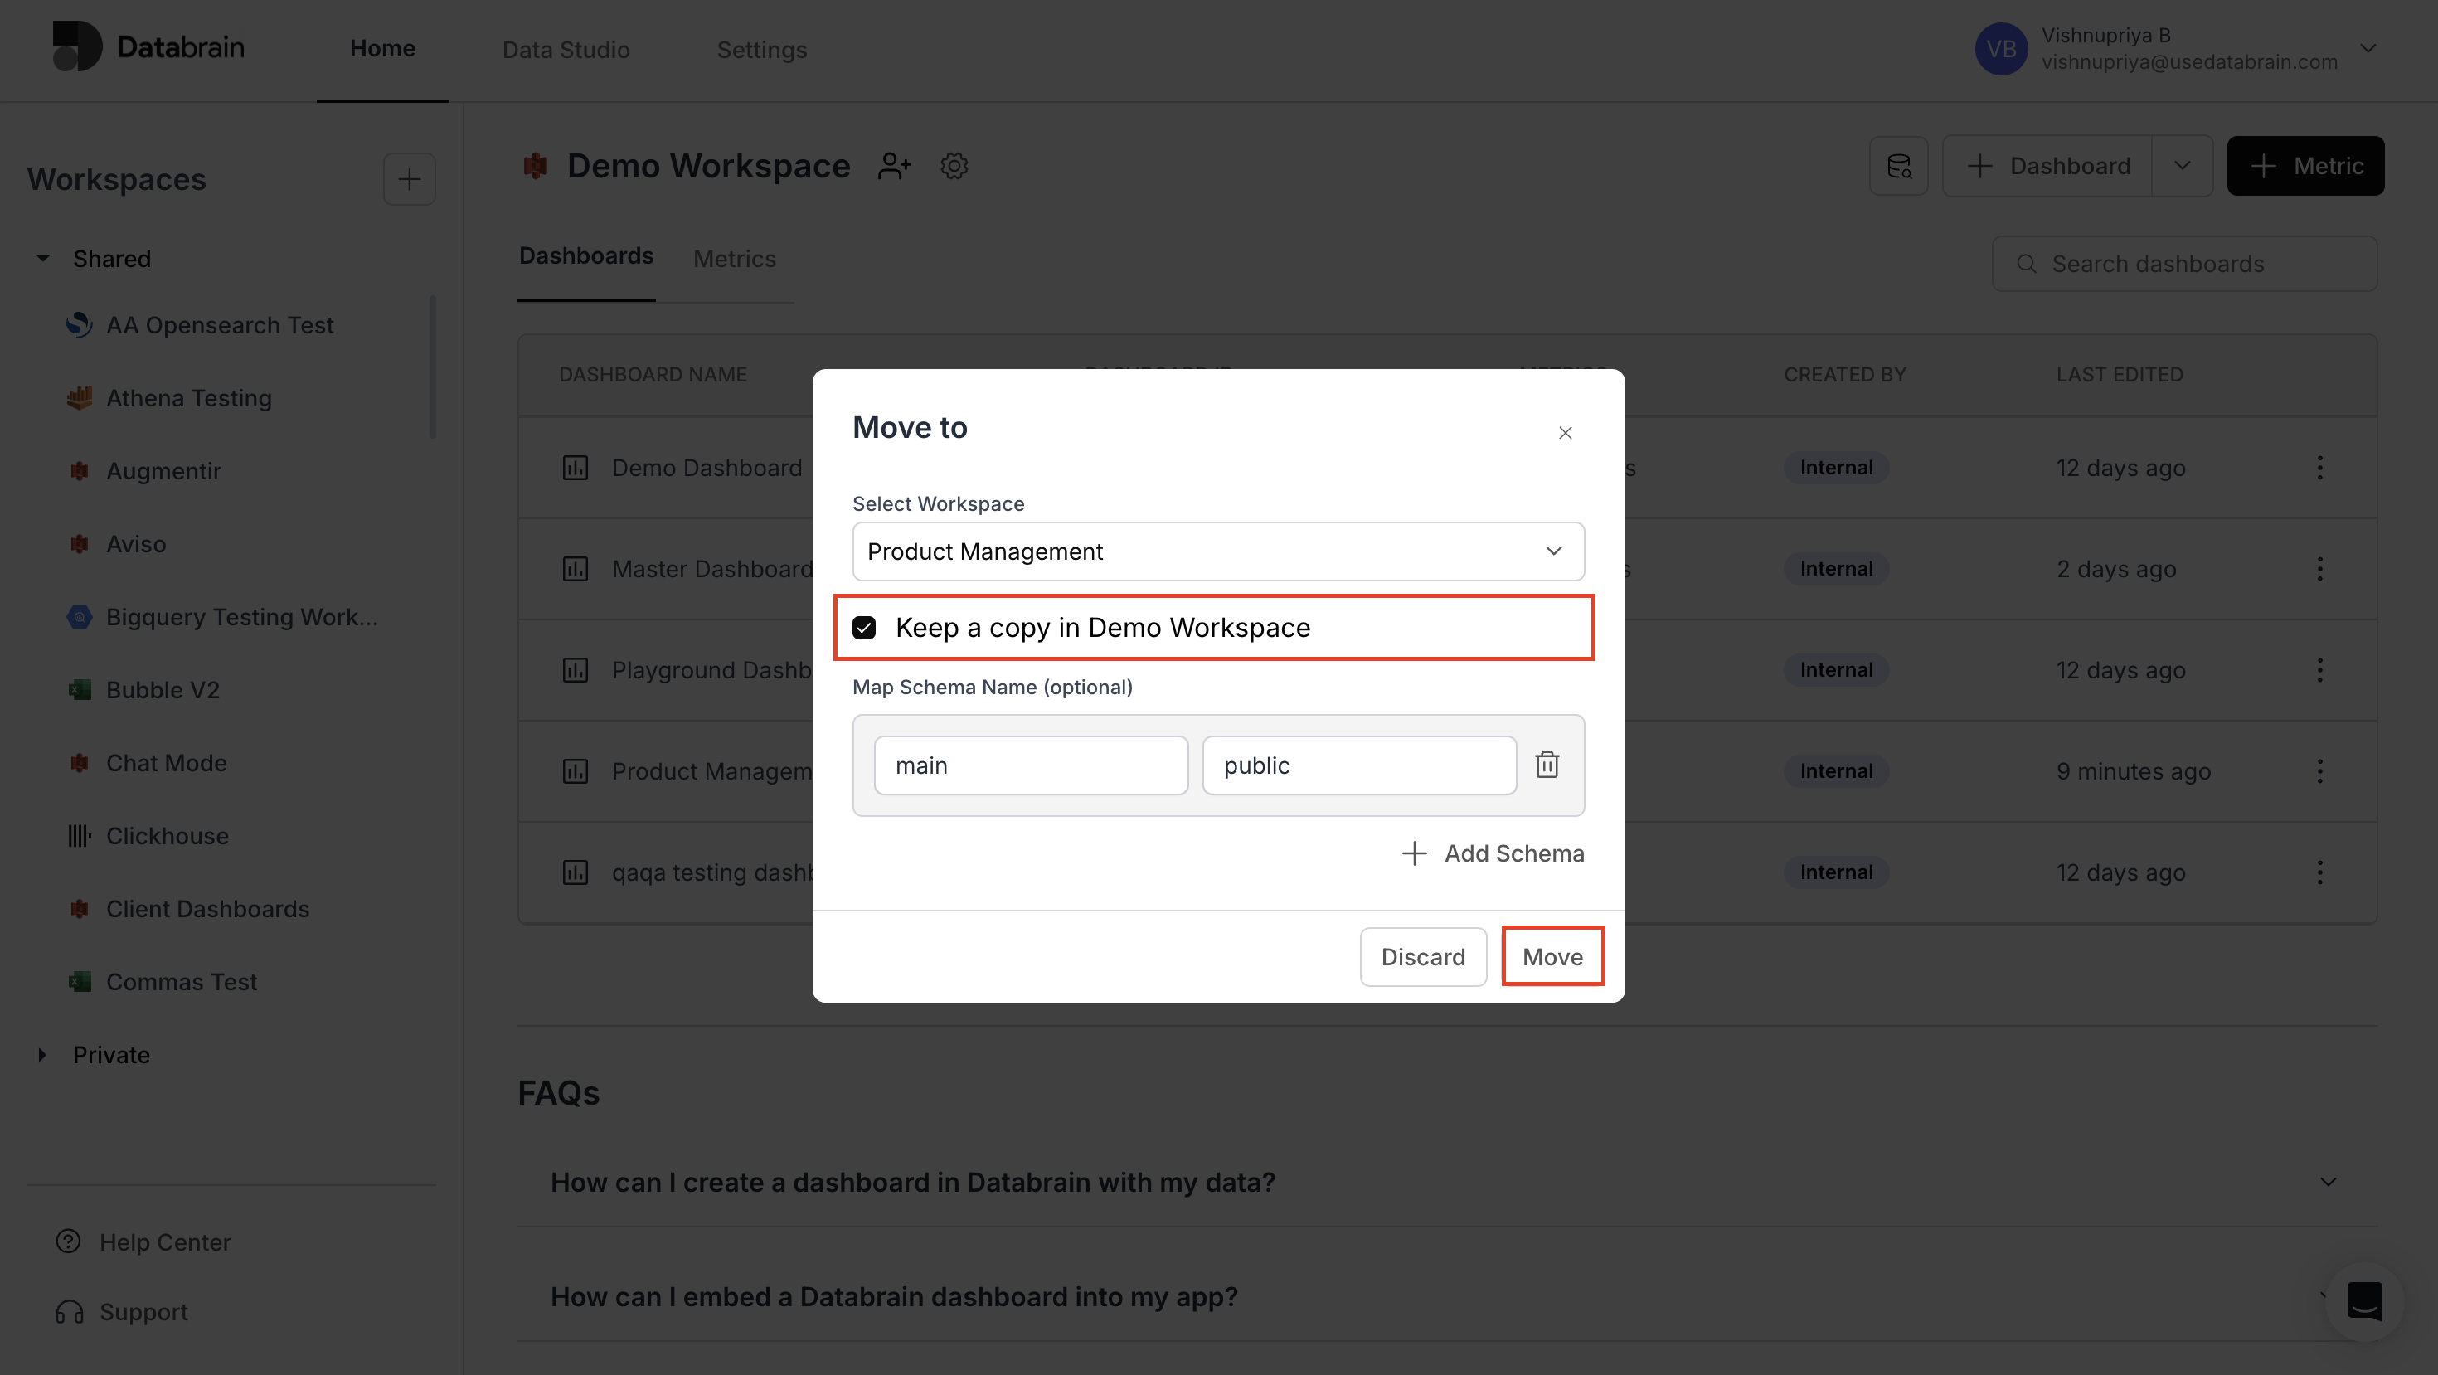2438x1375 pixels.
Task: Collapse the Shared workspaces section
Action: point(41,257)
